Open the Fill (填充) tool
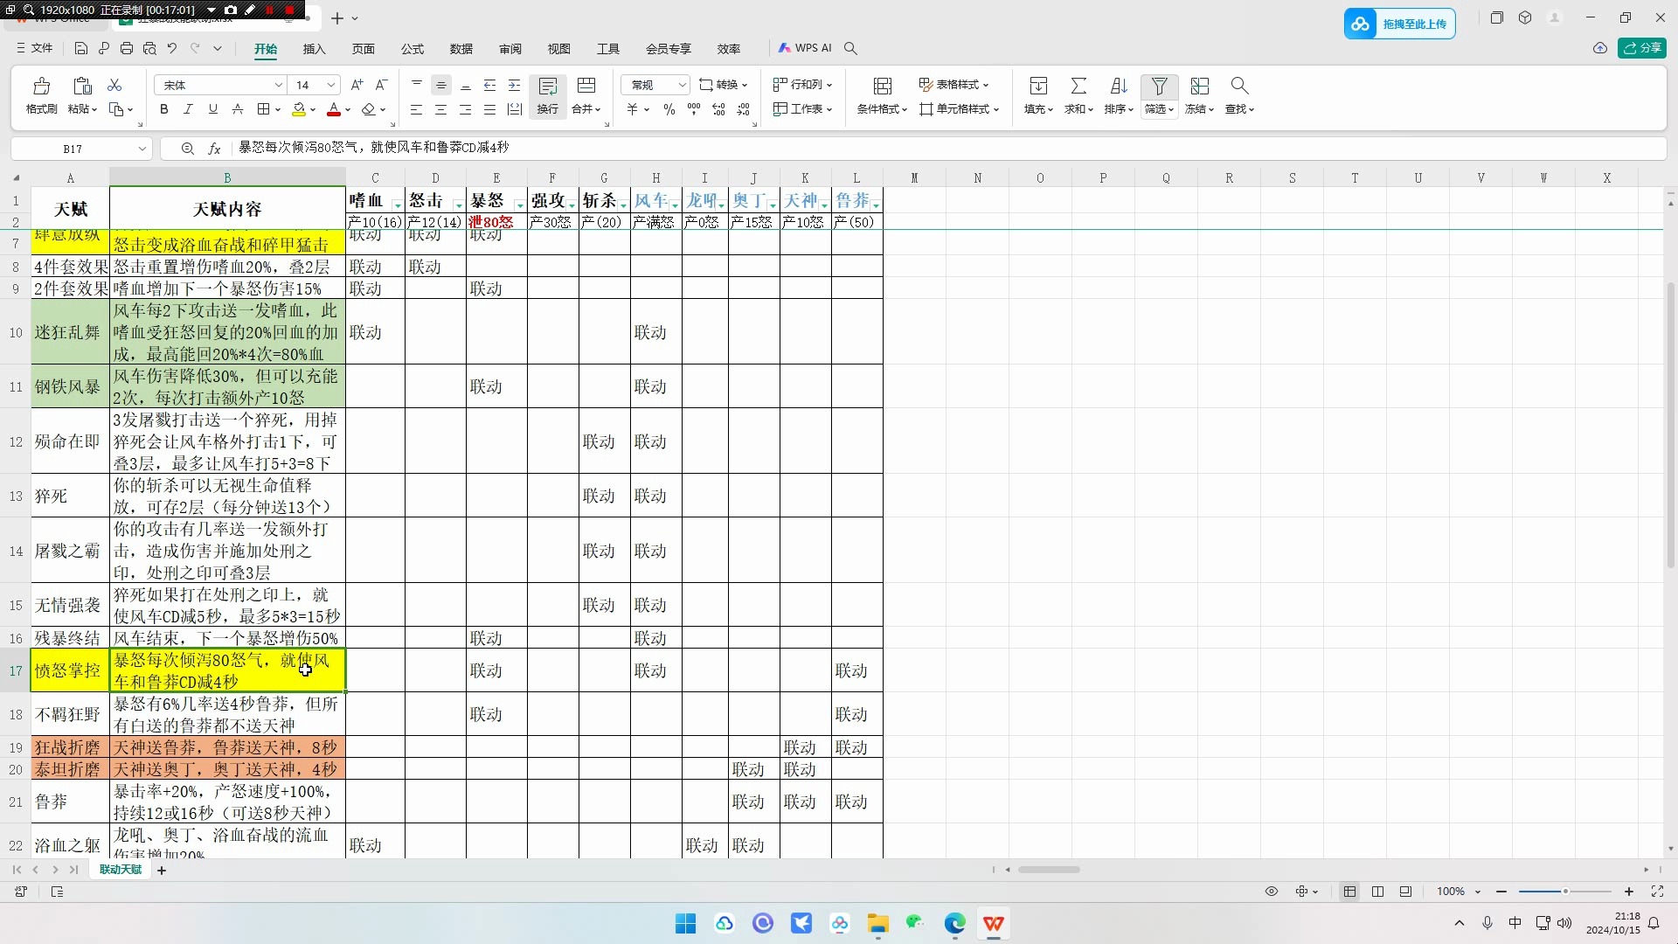Screen dimensions: 1678x944 coord(1038,96)
